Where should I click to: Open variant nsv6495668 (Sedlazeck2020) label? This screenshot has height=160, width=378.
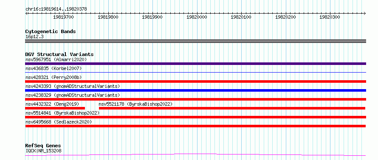pos(59,122)
